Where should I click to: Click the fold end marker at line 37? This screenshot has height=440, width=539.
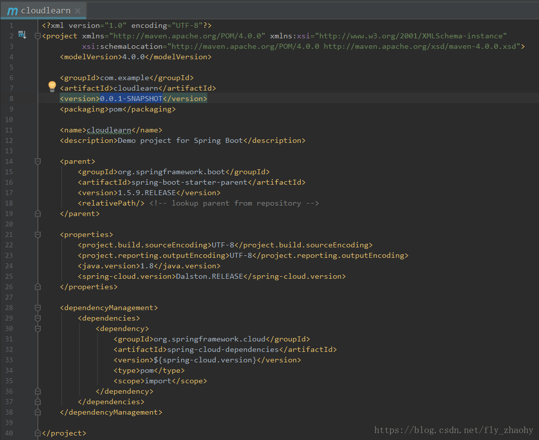coord(38,402)
